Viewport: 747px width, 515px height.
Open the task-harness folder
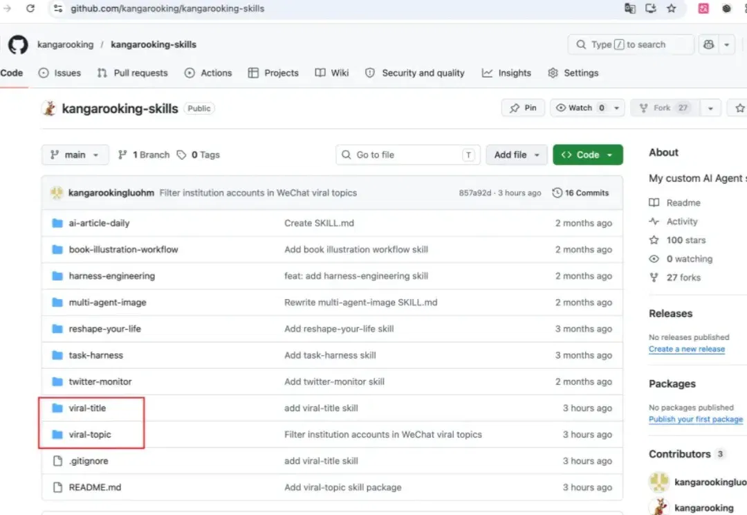click(x=95, y=355)
